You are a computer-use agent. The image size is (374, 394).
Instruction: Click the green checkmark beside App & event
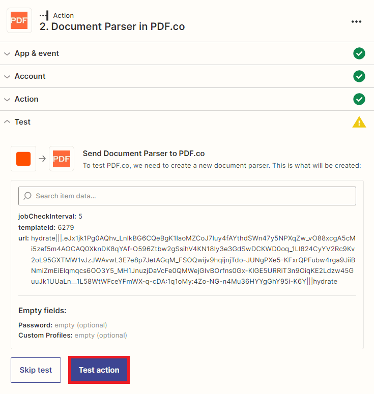coord(359,53)
